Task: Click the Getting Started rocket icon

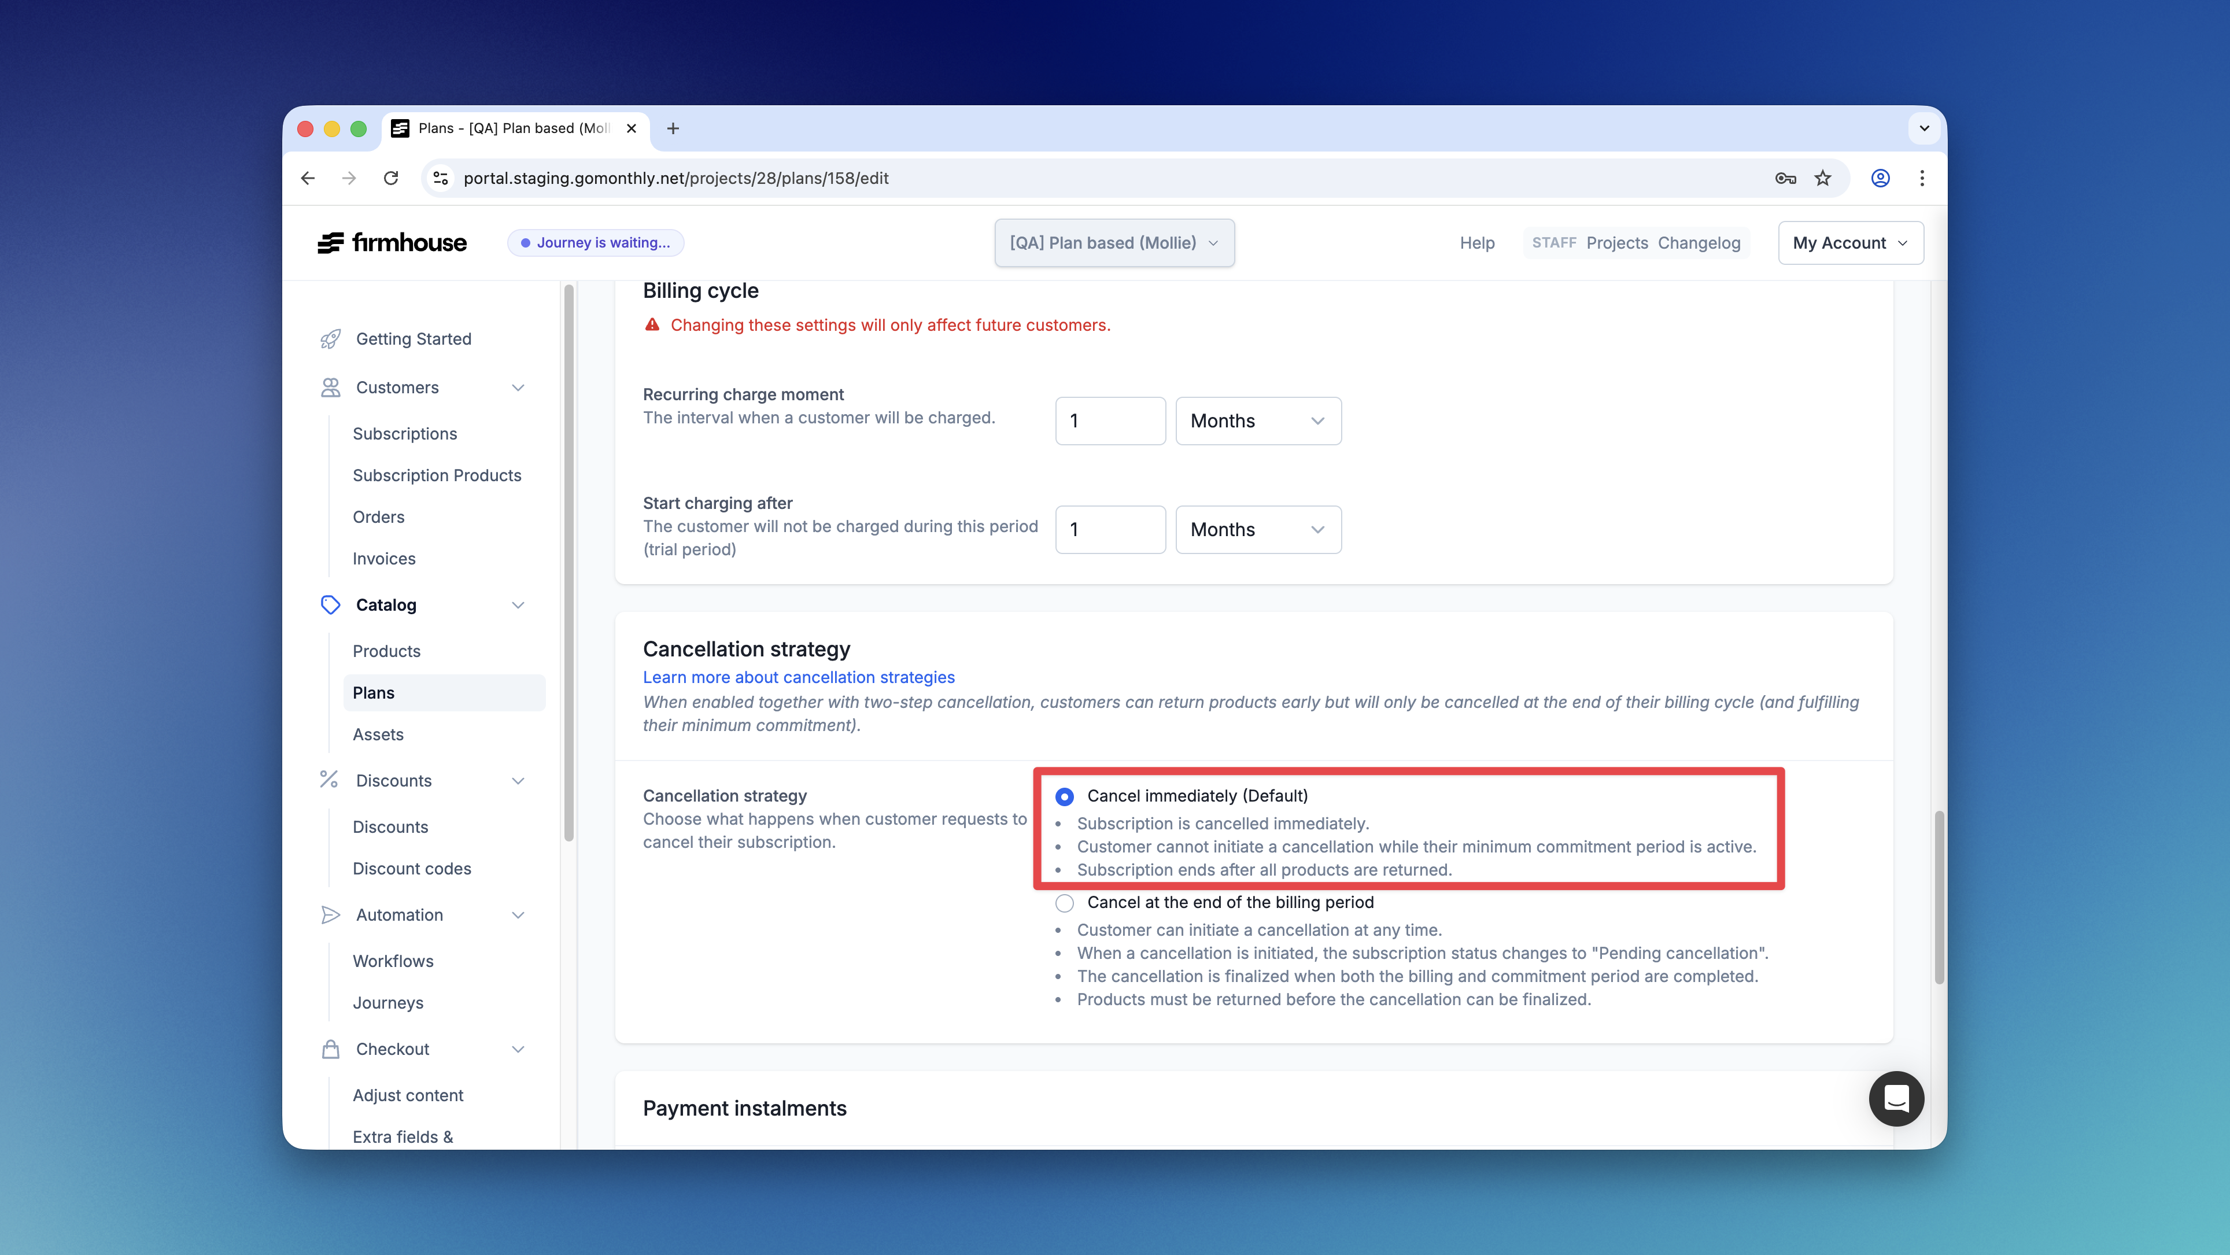Action: (x=330, y=338)
